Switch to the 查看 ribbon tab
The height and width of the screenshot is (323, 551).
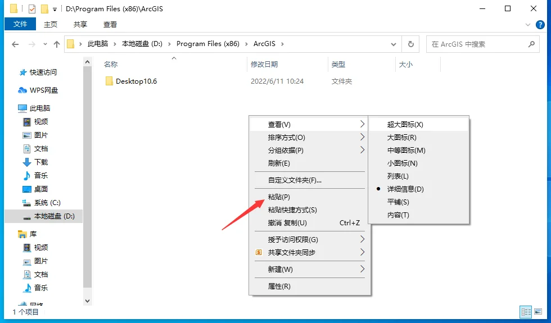(x=110, y=24)
